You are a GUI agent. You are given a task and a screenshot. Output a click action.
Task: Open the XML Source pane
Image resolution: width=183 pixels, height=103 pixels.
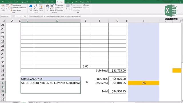click(x=68, y=7)
